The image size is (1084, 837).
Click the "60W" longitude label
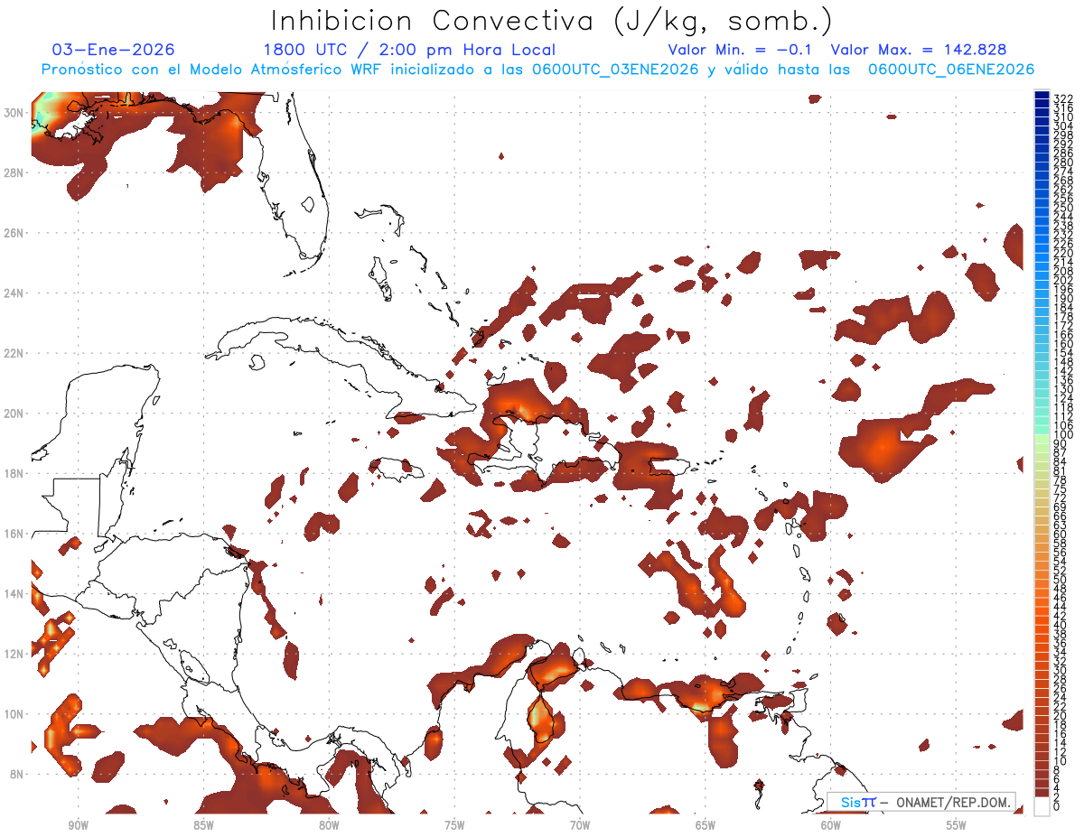[x=831, y=825]
